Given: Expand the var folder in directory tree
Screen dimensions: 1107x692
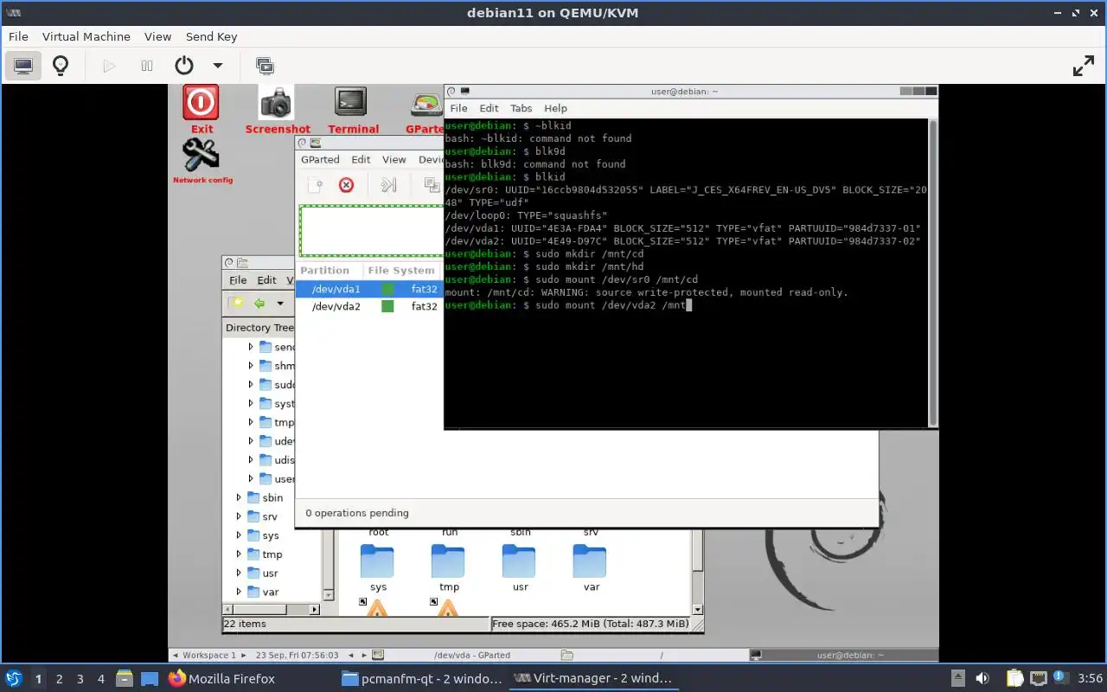Looking at the screenshot, I should pos(240,592).
